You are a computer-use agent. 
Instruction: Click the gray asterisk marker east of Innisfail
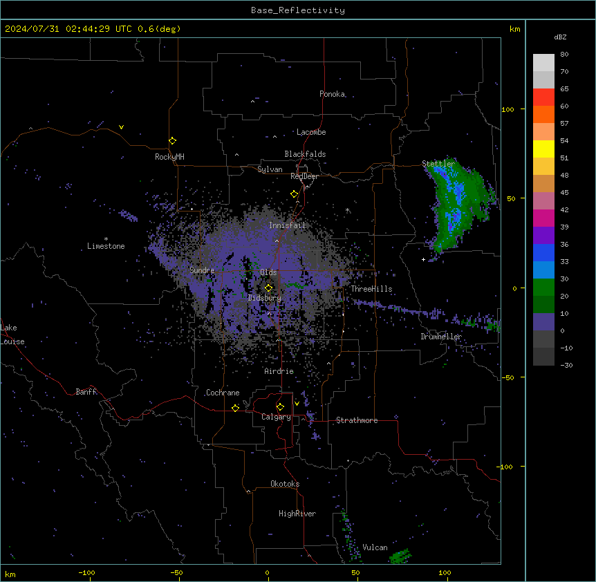[347, 210]
